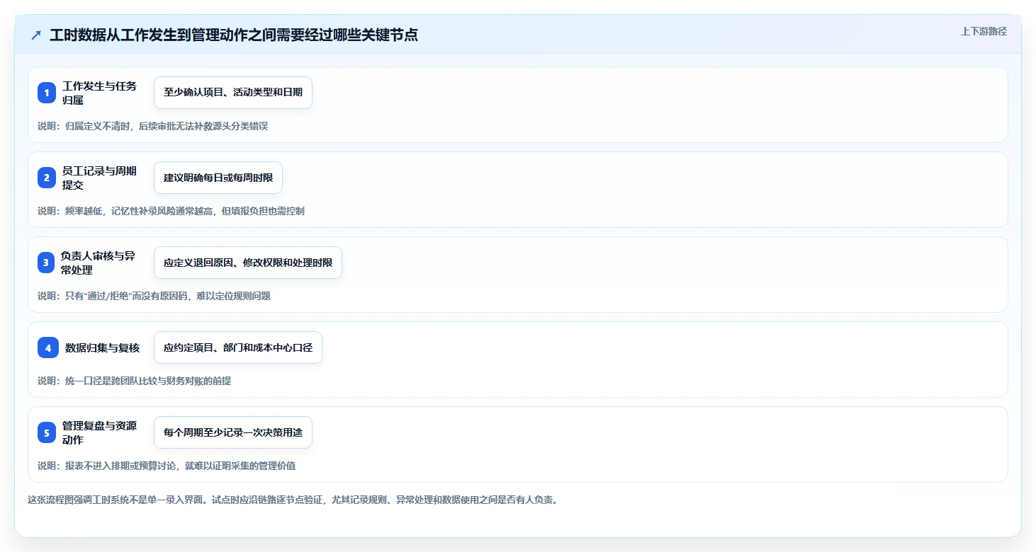
Task: Click the step 5 number badge
Action: (47, 432)
